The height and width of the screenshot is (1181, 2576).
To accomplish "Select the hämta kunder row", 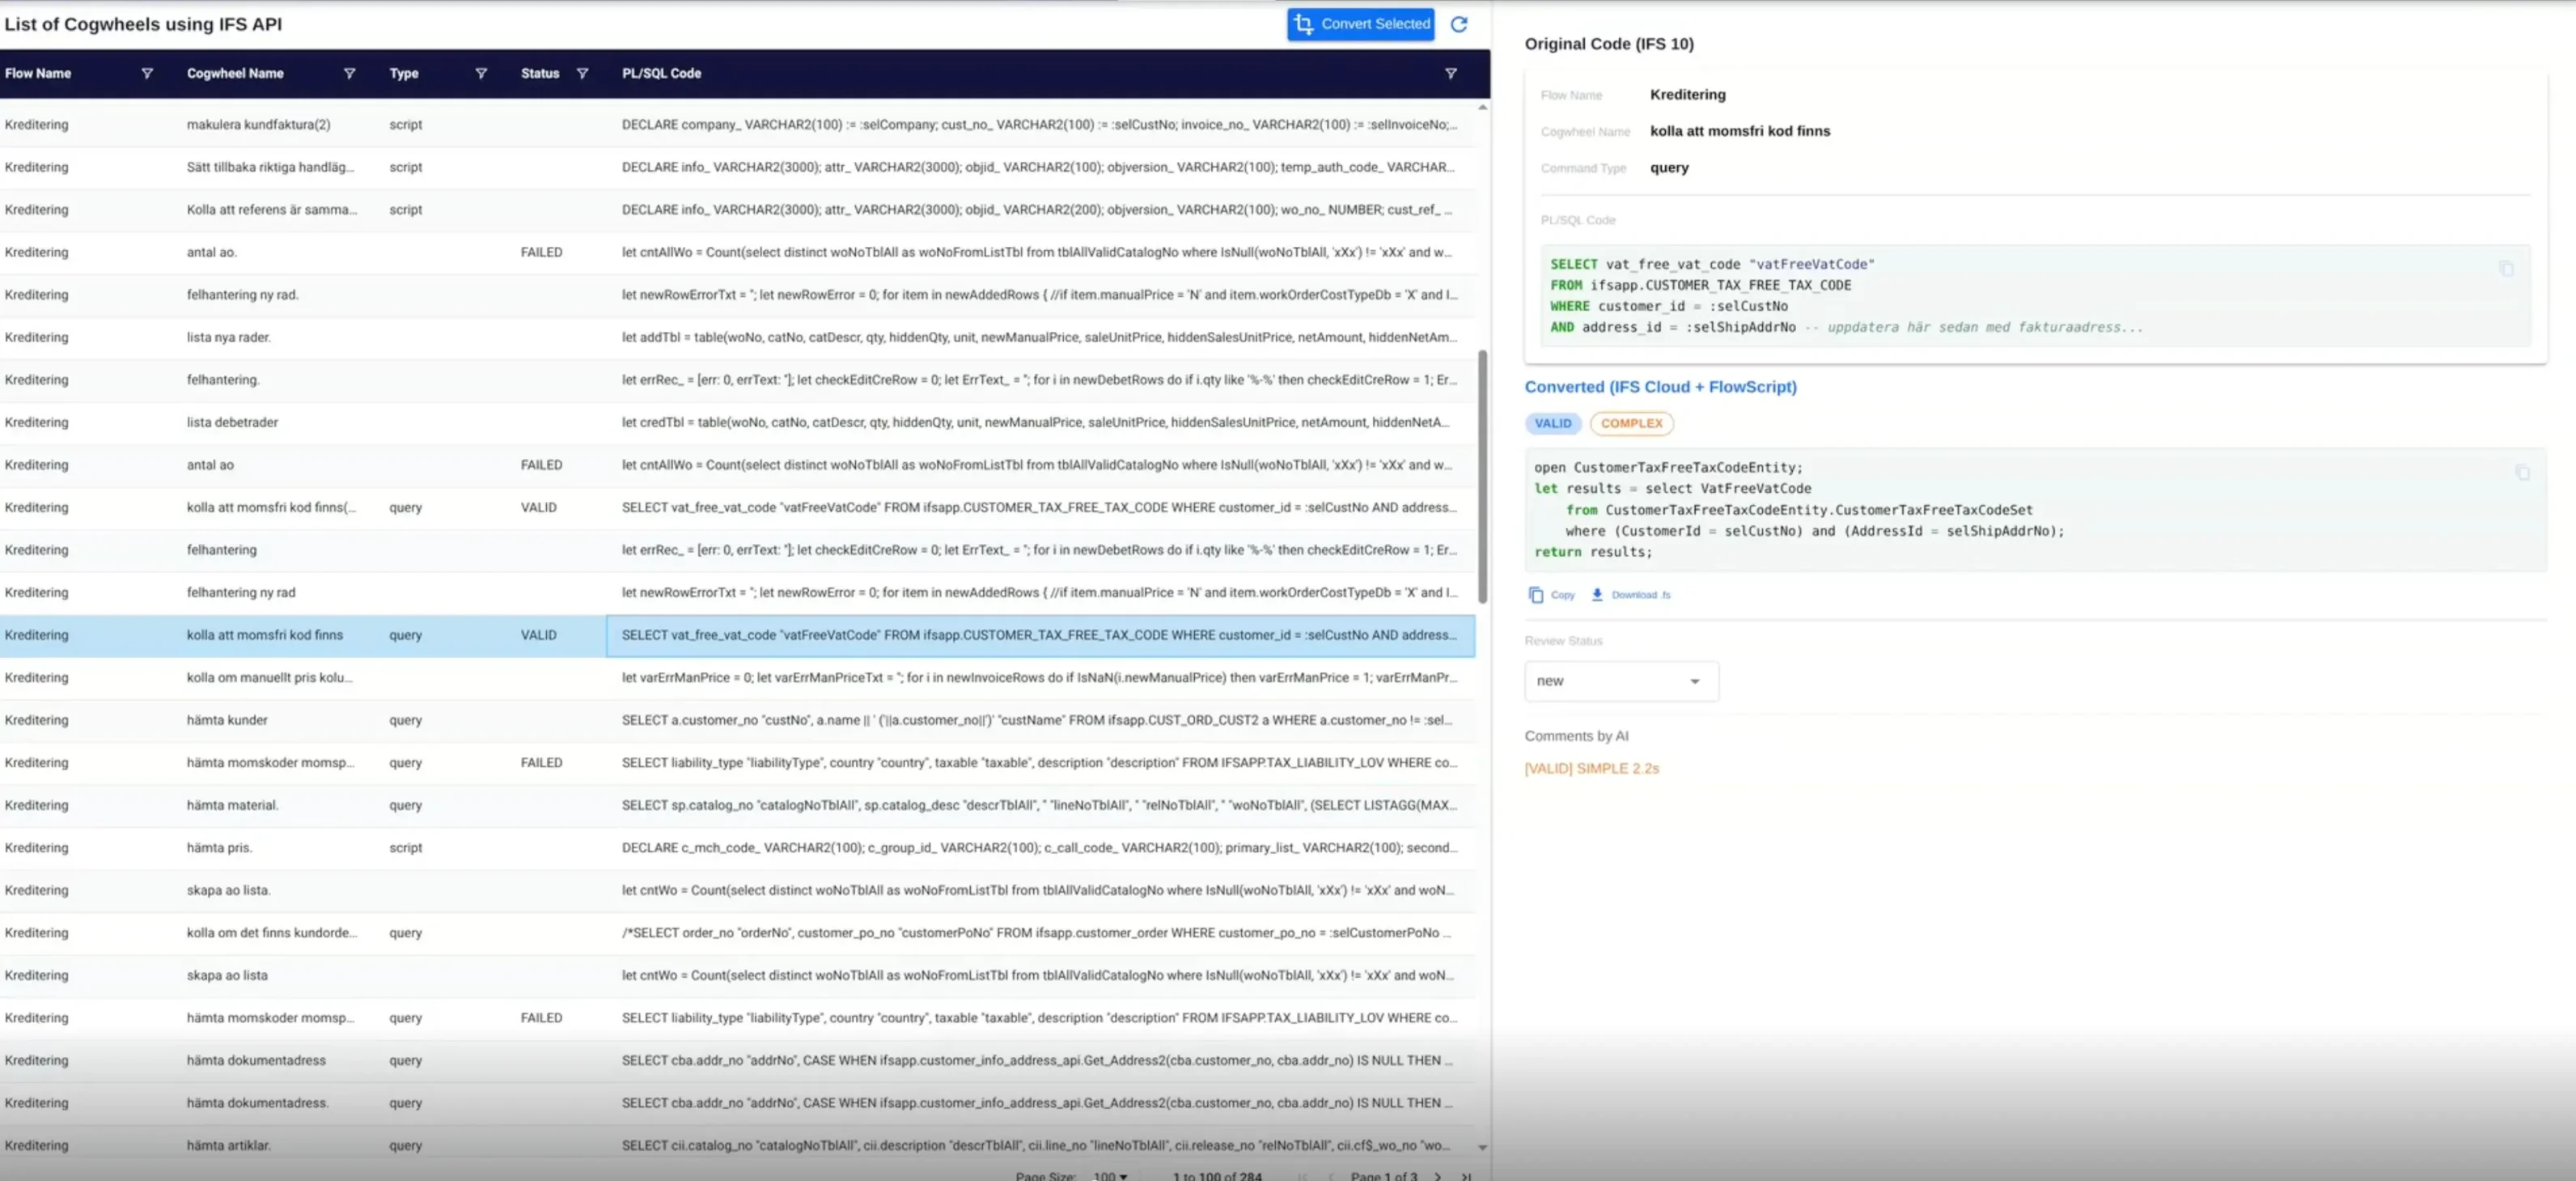I will [x=737, y=720].
